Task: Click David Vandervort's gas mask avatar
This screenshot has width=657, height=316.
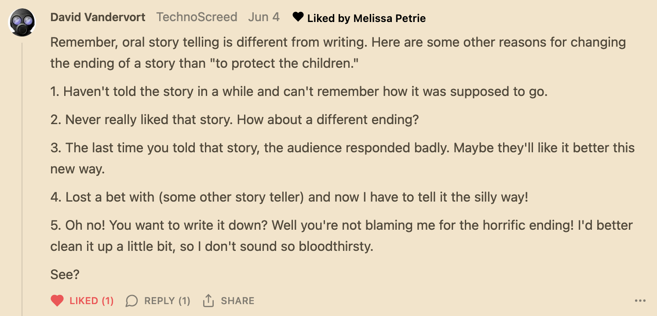Action: 22,22
